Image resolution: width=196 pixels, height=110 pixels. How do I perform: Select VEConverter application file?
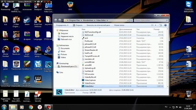(123, 74)
